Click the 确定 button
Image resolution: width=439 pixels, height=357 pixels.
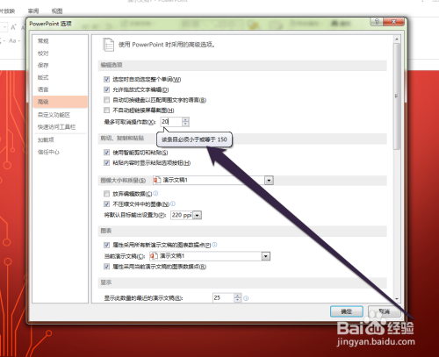[x=347, y=311]
